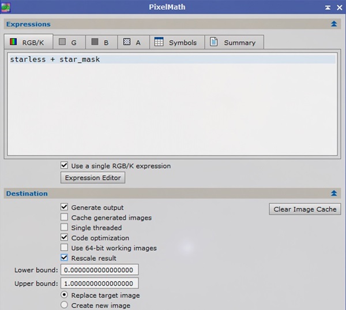Close the PixelMath window
Viewport: 346px width, 310px height.
tap(340, 8)
